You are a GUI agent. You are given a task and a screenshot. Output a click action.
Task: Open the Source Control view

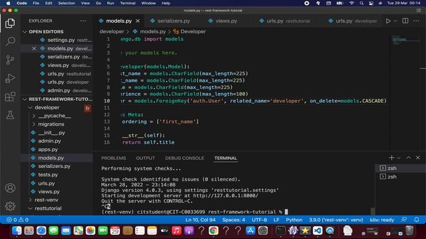pos(10,60)
